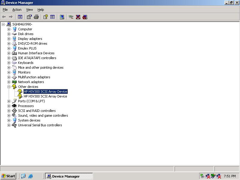
Task: Expand the Network adapters node
Action: [9, 82]
